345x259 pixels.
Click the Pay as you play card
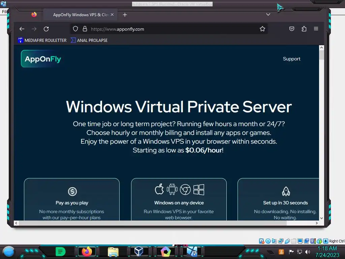click(72, 199)
